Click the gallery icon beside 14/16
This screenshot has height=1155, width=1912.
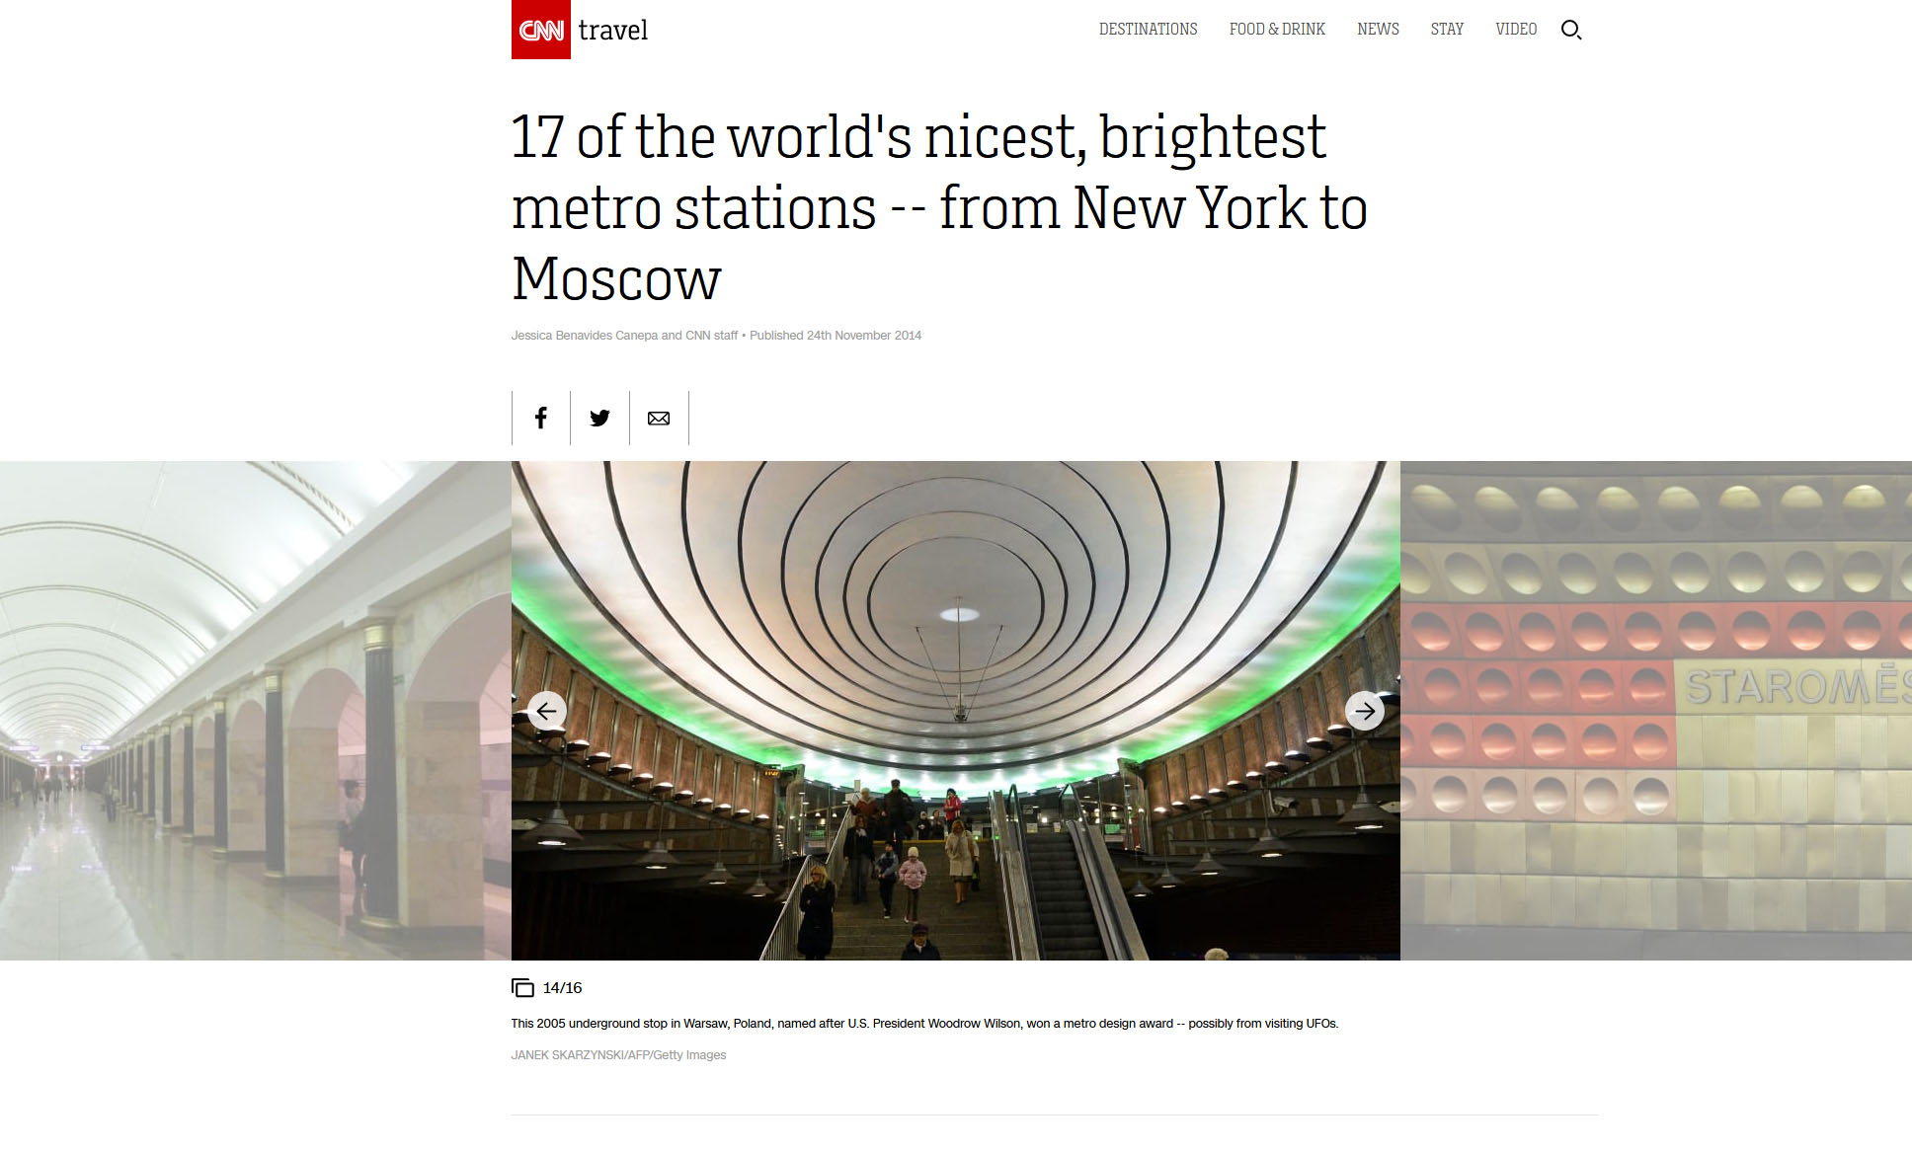coord(522,987)
